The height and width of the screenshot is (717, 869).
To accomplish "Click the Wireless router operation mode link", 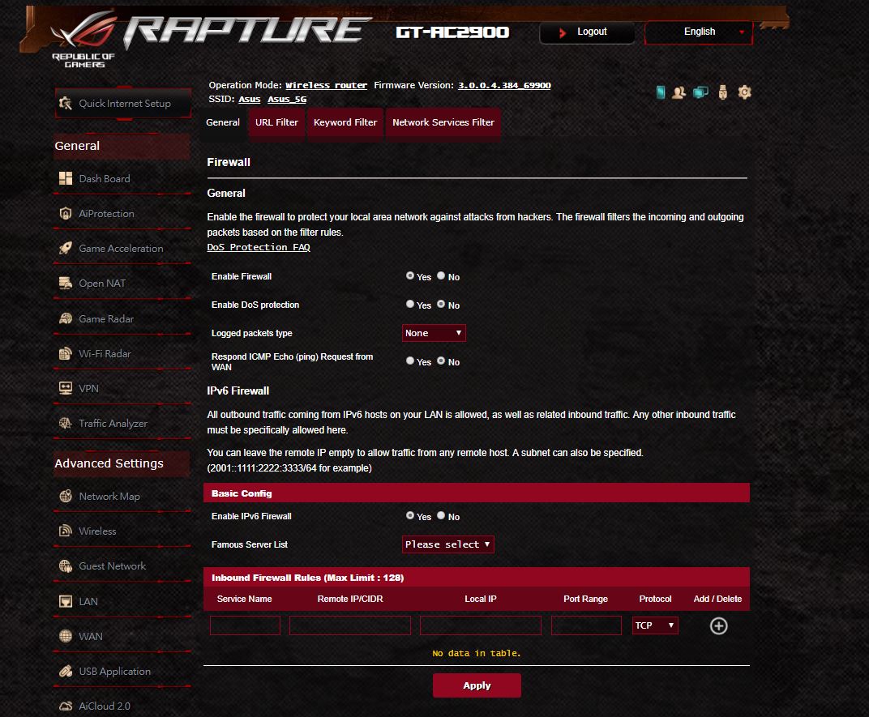I will (x=327, y=85).
